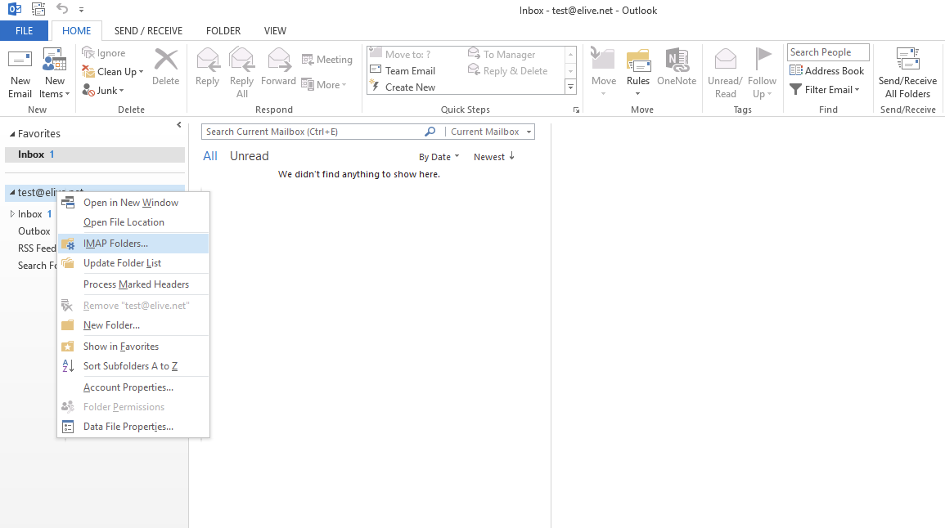Click the New Email icon
Screen dimensions: 945x528
coord(20,60)
